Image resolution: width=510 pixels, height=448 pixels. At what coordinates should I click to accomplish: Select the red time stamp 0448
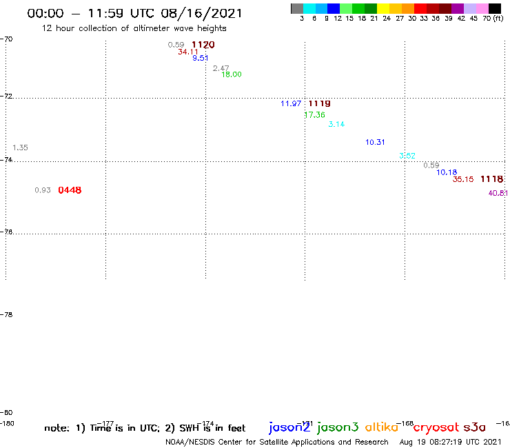(x=70, y=190)
